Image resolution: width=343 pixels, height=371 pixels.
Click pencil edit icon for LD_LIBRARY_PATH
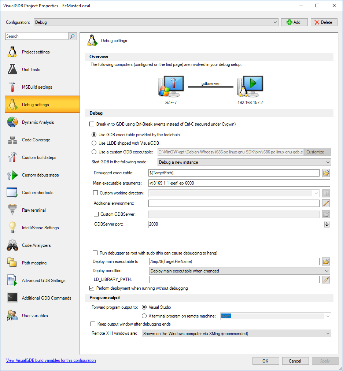[x=326, y=280]
